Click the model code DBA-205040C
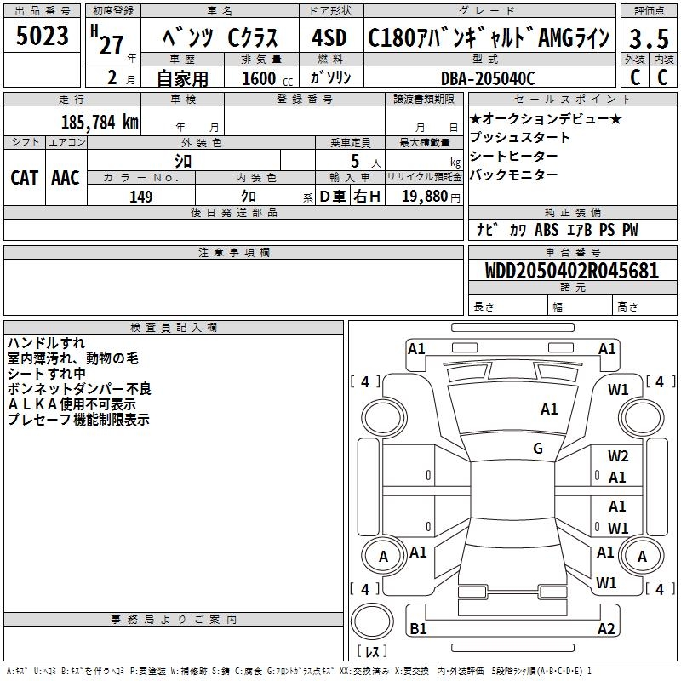Screen dimensions: 681x681 coord(487,78)
